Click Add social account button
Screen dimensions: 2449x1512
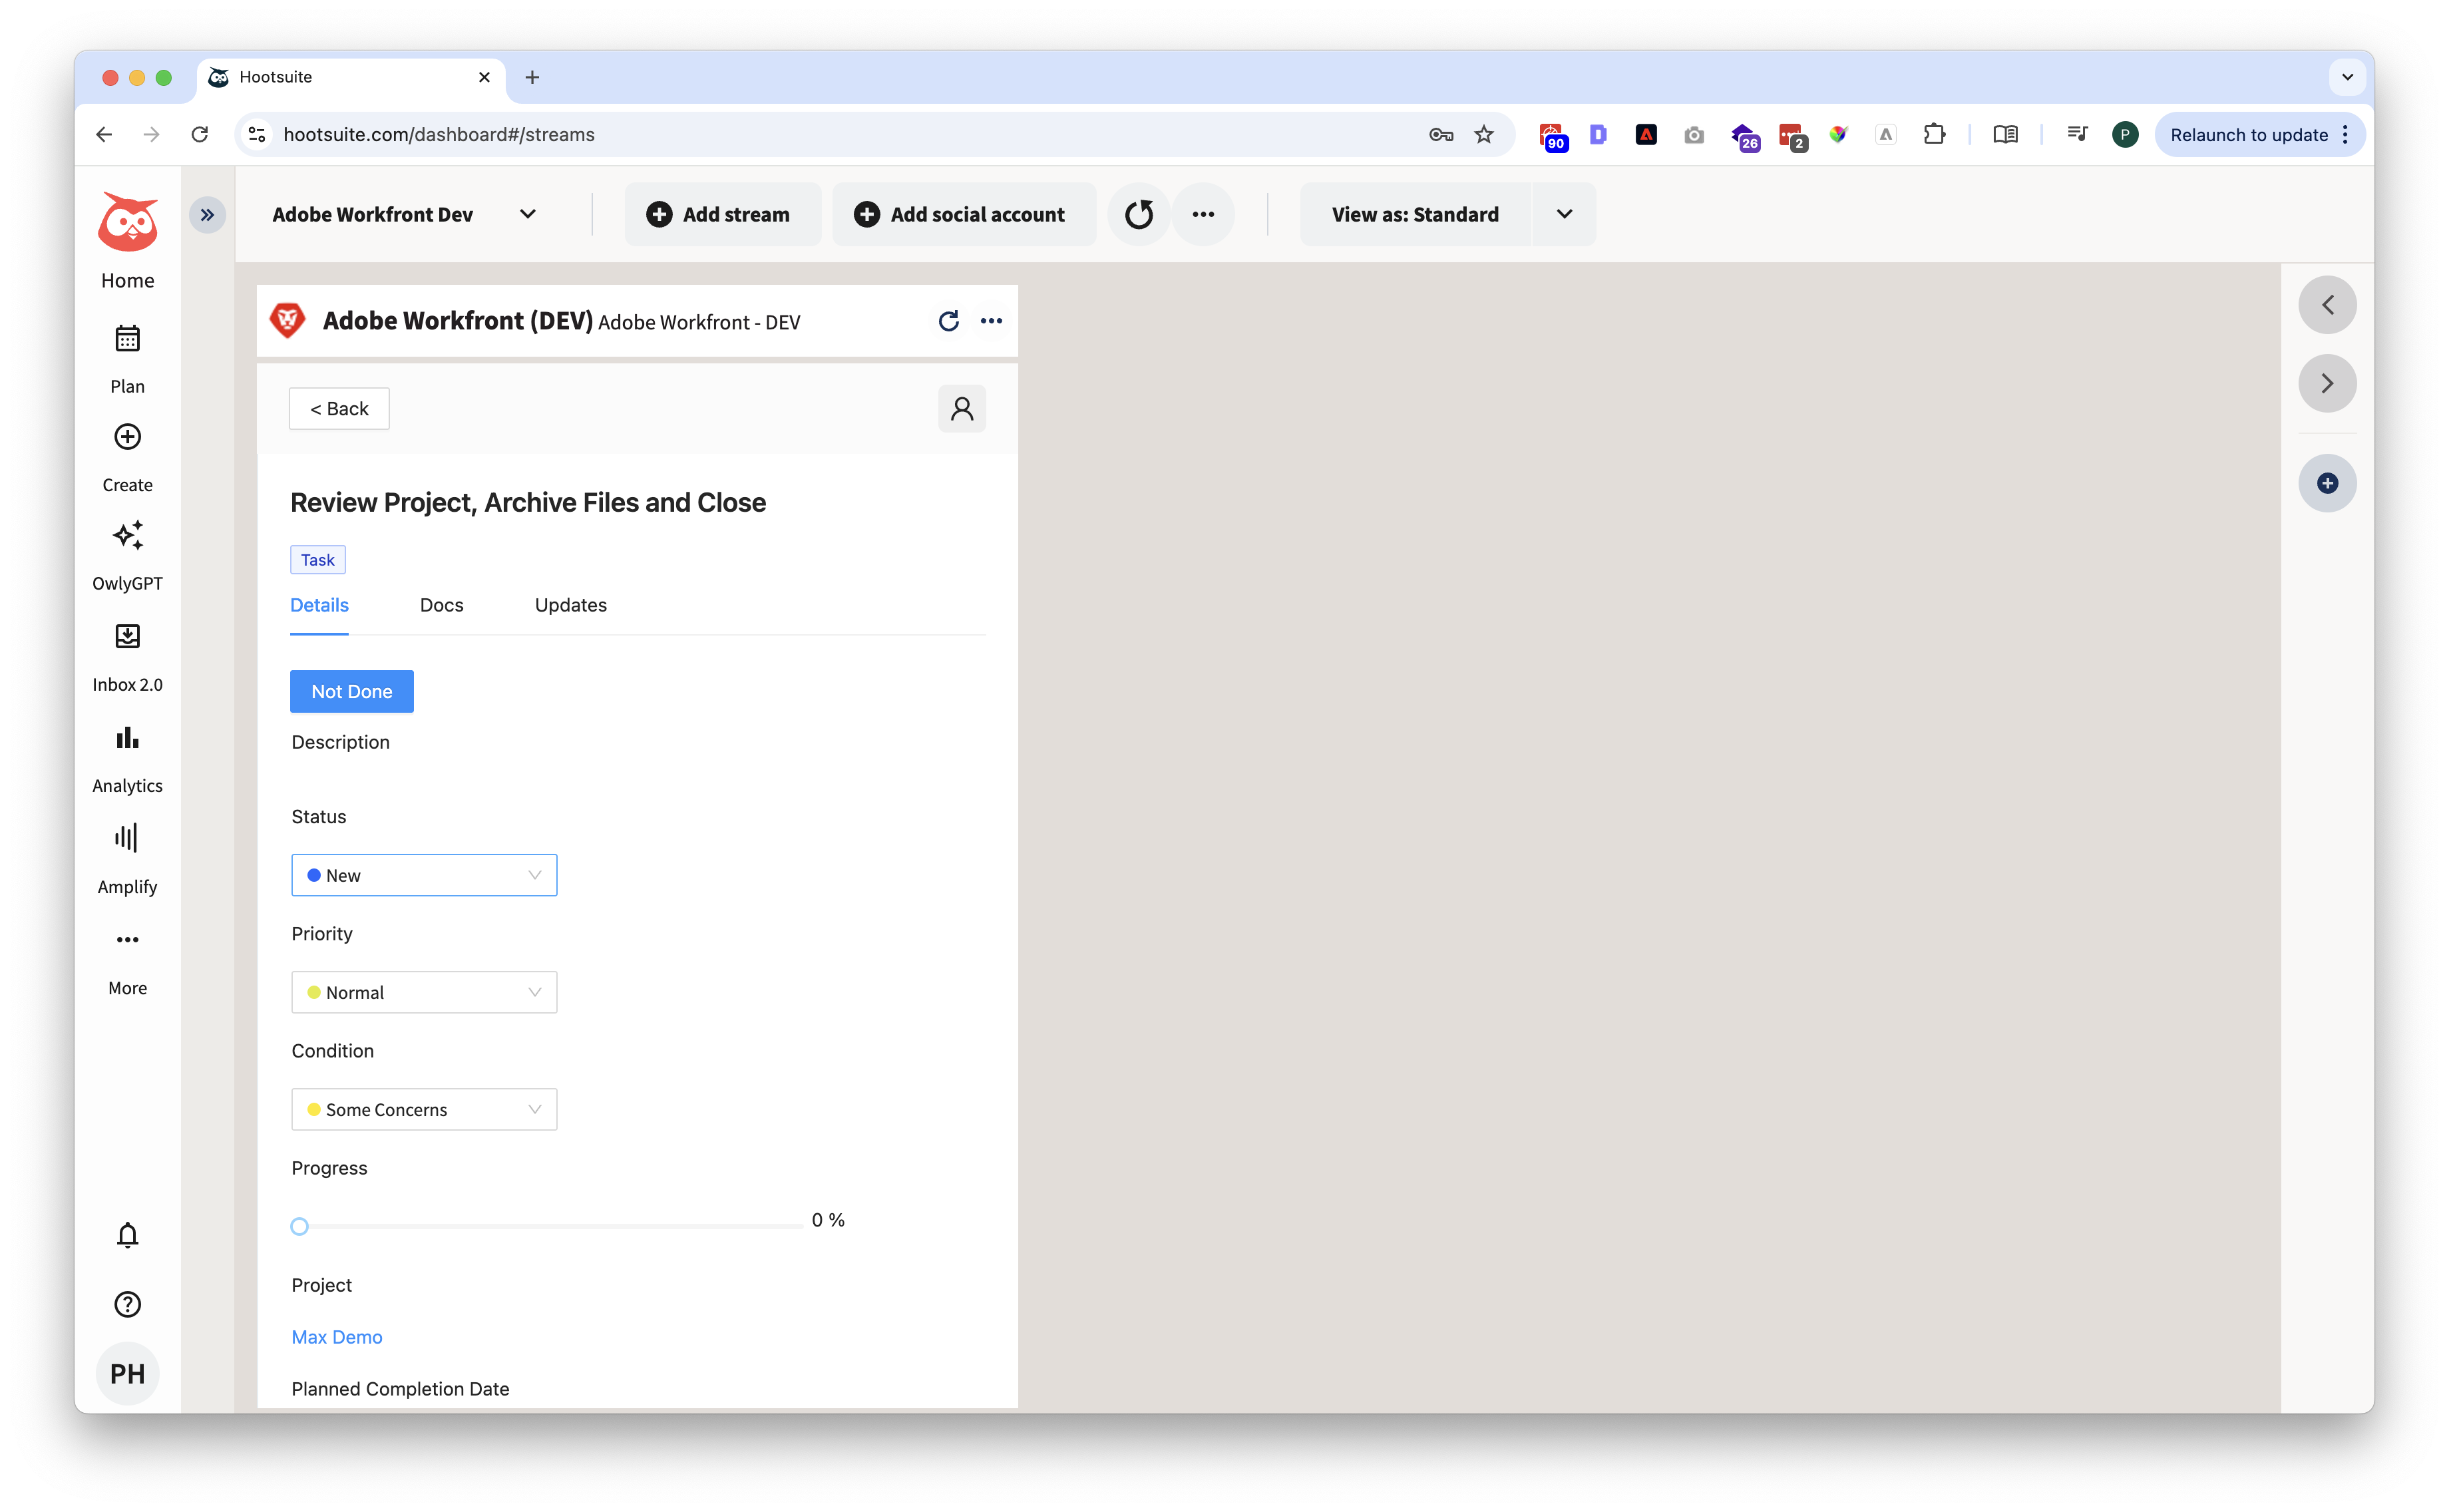[964, 215]
